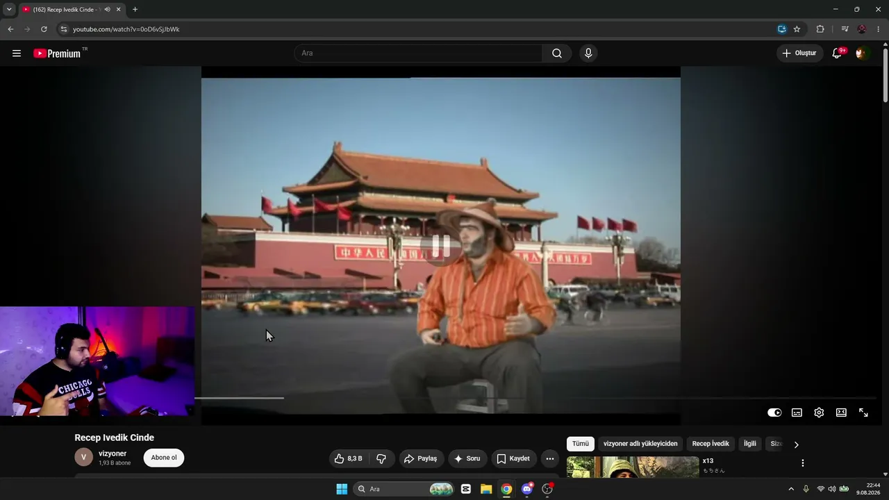Screen dimensions: 889x500
Task: Select the İlgili filter chip
Action: click(x=750, y=444)
